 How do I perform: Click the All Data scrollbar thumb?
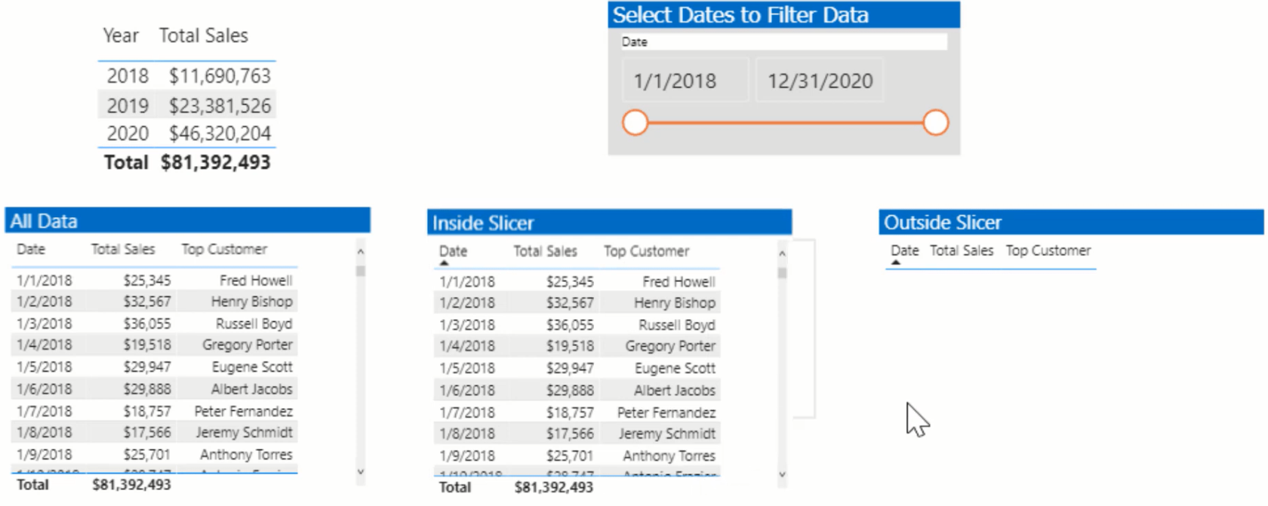(361, 271)
